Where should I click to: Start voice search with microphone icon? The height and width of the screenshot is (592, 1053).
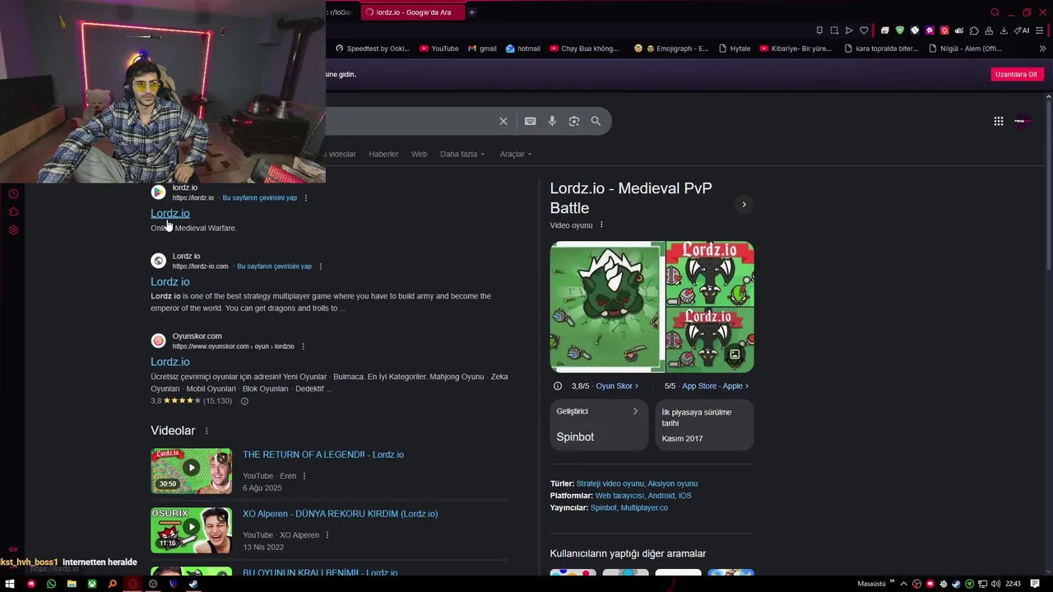point(552,121)
